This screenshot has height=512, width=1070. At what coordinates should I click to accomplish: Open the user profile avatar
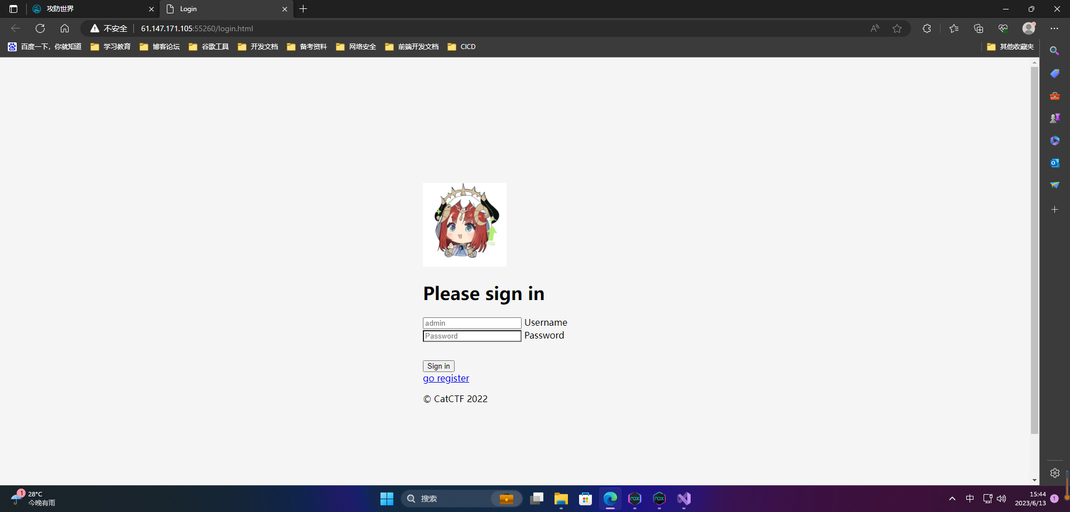point(1029,28)
